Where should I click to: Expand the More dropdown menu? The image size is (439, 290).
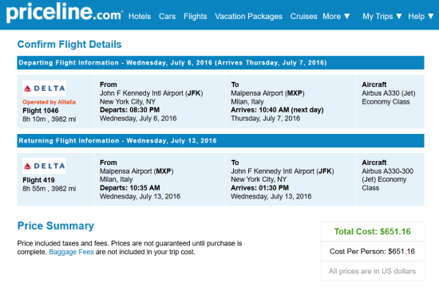point(336,16)
